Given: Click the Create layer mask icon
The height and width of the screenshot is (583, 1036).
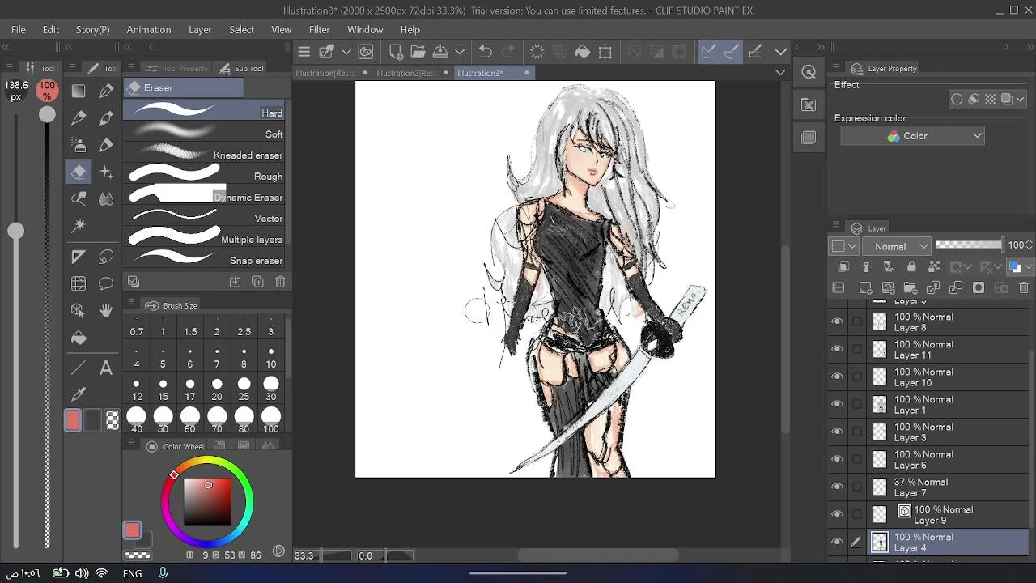Looking at the screenshot, I should 979,287.
